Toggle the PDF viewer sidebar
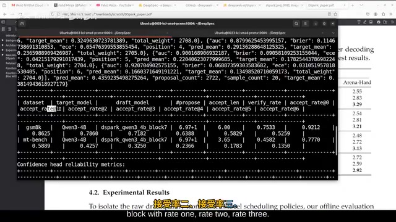This screenshot has height=222, width=396. pyautogui.click(x=3, y=22)
